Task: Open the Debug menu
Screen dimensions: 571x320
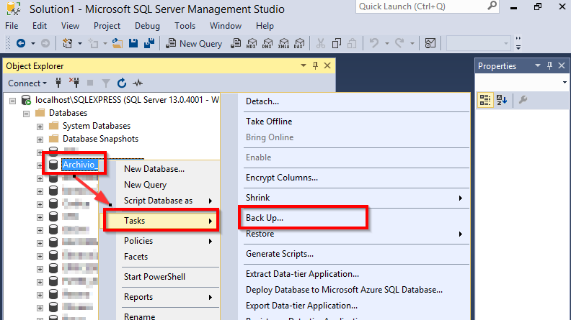Action: point(148,26)
